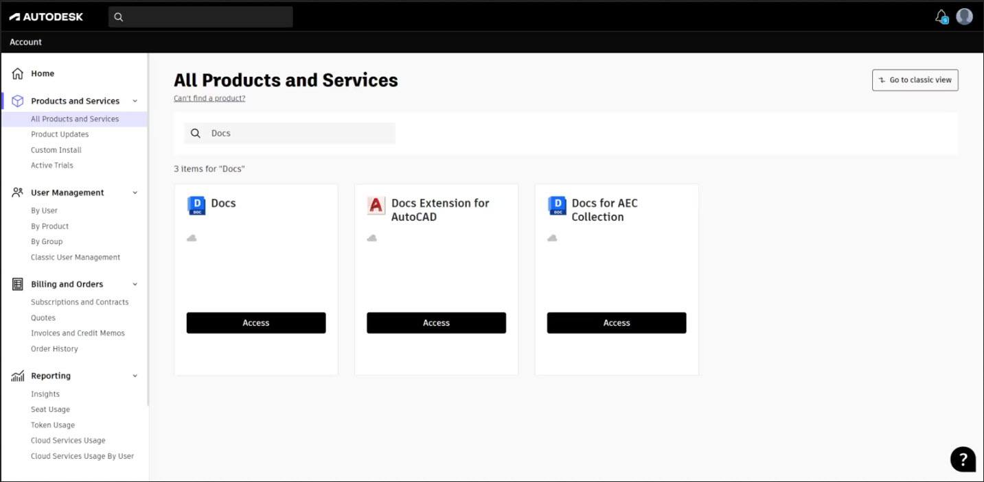Click Access on Docs for AEC Collection
The image size is (984, 482).
click(617, 323)
